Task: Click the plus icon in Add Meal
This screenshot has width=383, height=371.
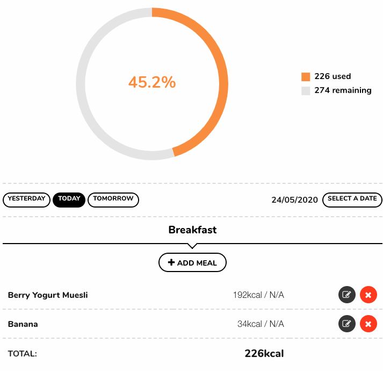Action: (171, 262)
